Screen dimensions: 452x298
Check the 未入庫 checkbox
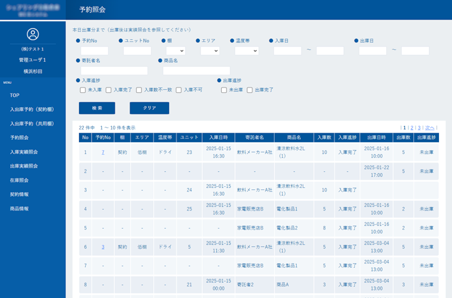[83, 90]
